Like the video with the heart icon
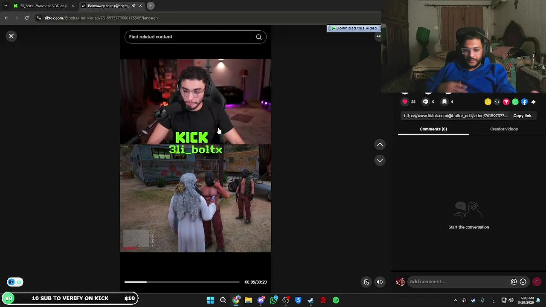The image size is (546, 307). pos(405,102)
